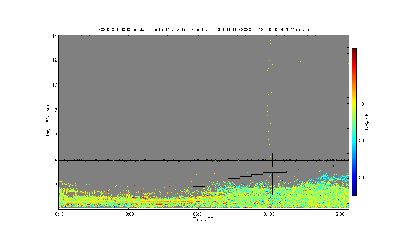Click the LDRg dB colorbar label
The height and width of the screenshot is (248, 414).
(367, 123)
